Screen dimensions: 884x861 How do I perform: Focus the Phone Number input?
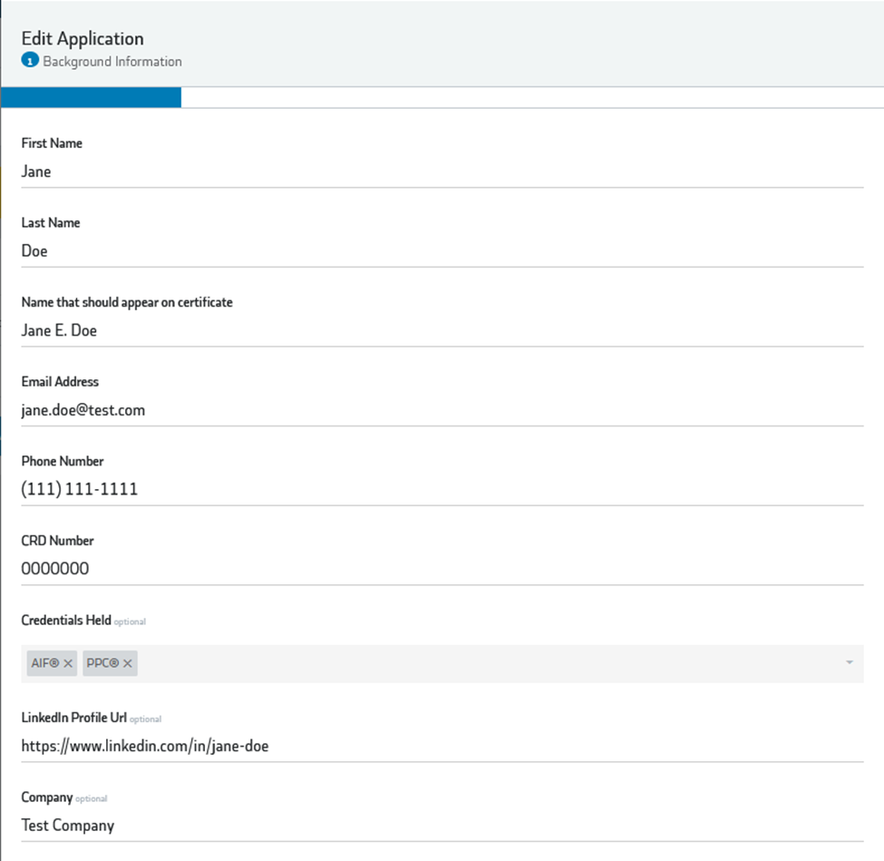[x=442, y=490]
